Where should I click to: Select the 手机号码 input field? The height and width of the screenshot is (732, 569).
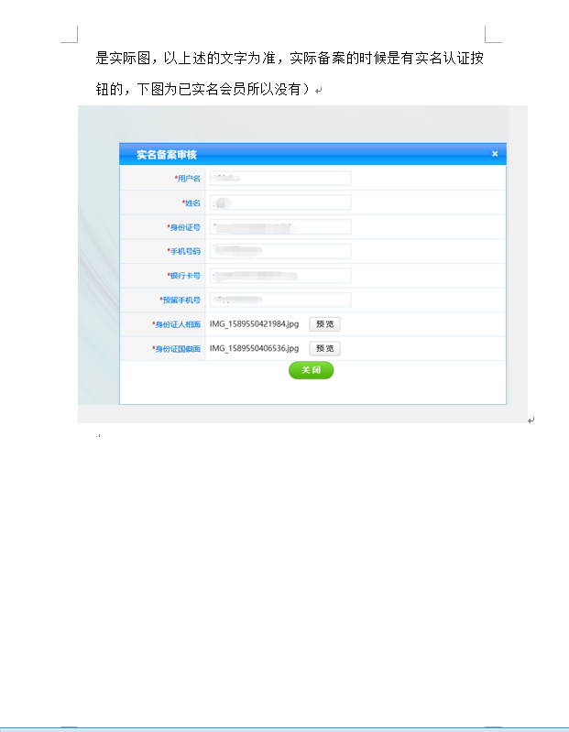click(x=280, y=251)
